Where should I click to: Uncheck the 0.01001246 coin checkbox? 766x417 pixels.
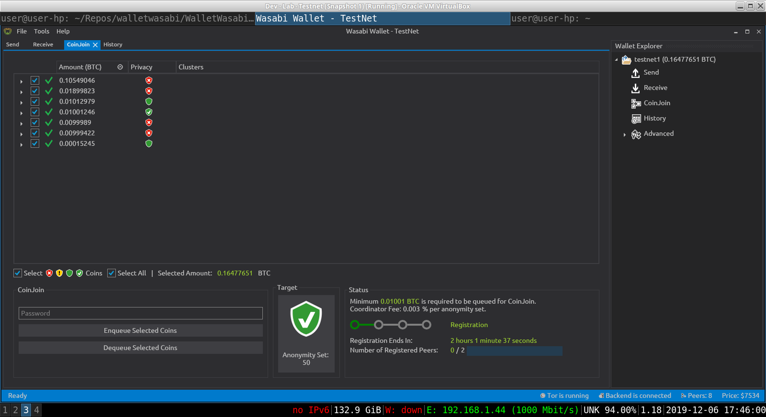[35, 112]
